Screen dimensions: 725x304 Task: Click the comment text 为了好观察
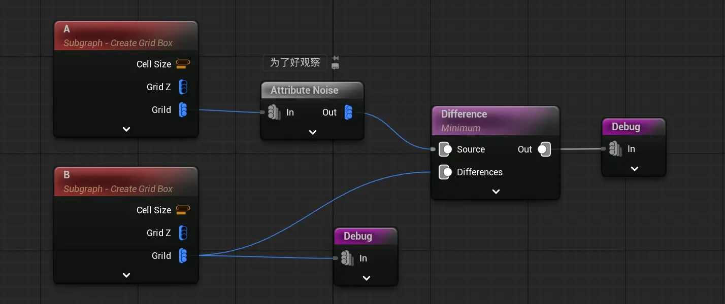pos(295,63)
